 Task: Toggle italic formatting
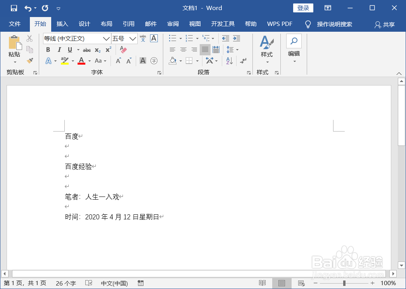point(59,50)
